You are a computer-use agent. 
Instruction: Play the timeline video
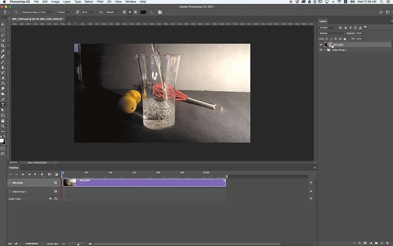[23, 175]
